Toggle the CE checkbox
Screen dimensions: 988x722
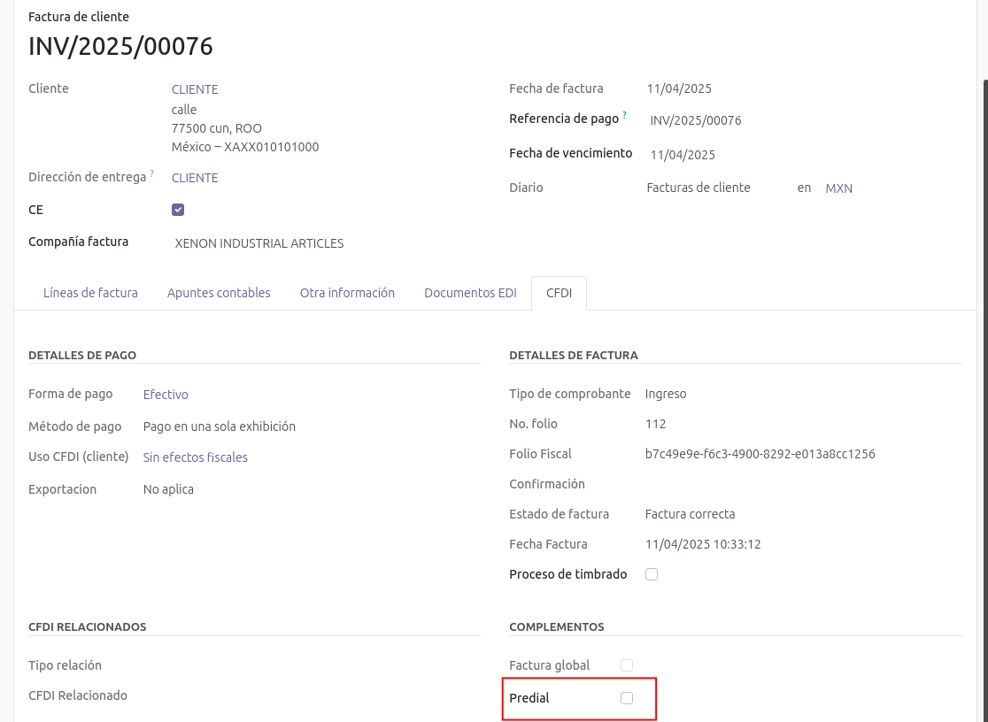[178, 210]
